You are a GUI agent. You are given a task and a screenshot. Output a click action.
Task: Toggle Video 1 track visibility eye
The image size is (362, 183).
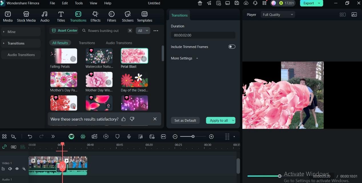pyautogui.click(x=17, y=169)
